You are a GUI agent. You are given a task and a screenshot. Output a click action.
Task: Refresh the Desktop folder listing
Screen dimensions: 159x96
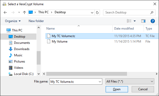(x=97, y=12)
